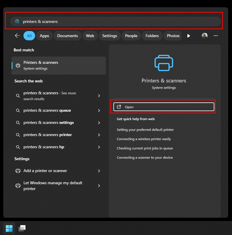This screenshot has height=235, width=232.
Task: Click the search text field
Action: pyautogui.click(x=116, y=21)
